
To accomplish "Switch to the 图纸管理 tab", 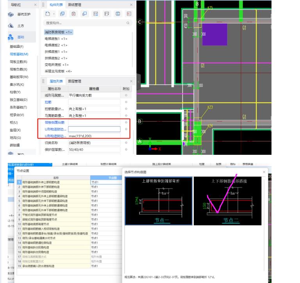I will [x=75, y=5].
